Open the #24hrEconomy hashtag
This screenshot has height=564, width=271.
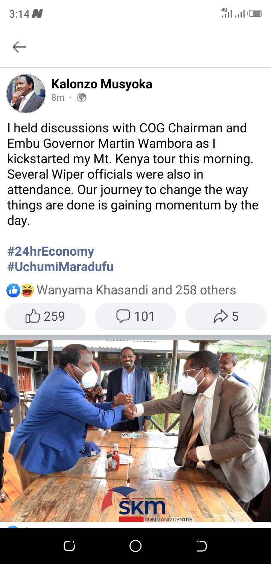pos(50,251)
